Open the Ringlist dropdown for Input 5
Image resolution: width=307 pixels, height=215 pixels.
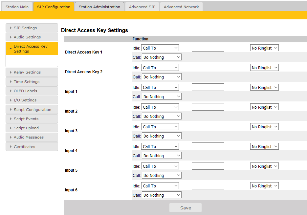point(264,166)
